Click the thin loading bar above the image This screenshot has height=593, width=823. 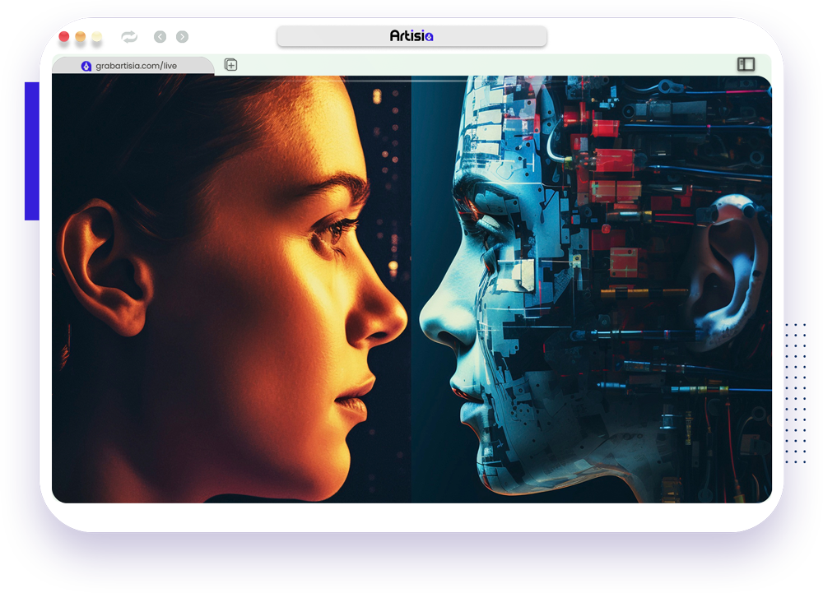point(411,81)
